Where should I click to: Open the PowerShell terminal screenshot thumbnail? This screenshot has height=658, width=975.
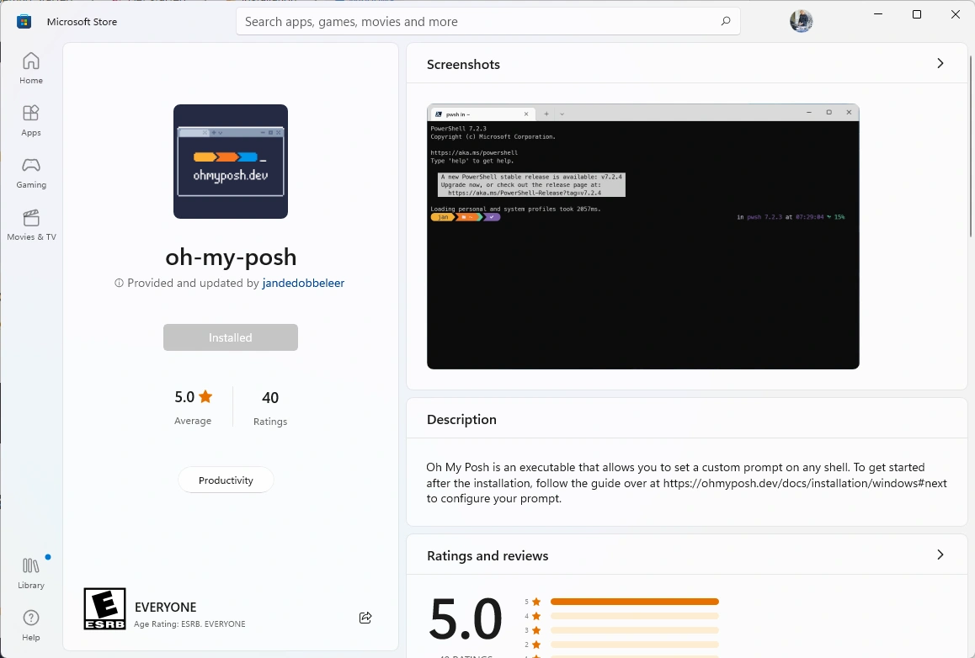pos(642,236)
